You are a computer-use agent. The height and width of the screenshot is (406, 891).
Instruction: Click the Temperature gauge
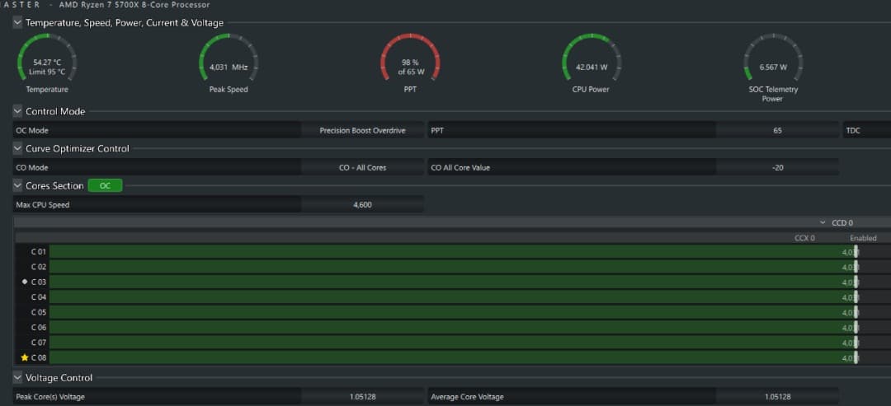coord(47,58)
